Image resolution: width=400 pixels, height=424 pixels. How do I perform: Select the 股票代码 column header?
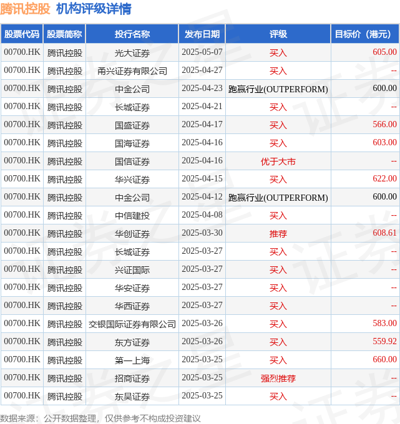click(22, 34)
